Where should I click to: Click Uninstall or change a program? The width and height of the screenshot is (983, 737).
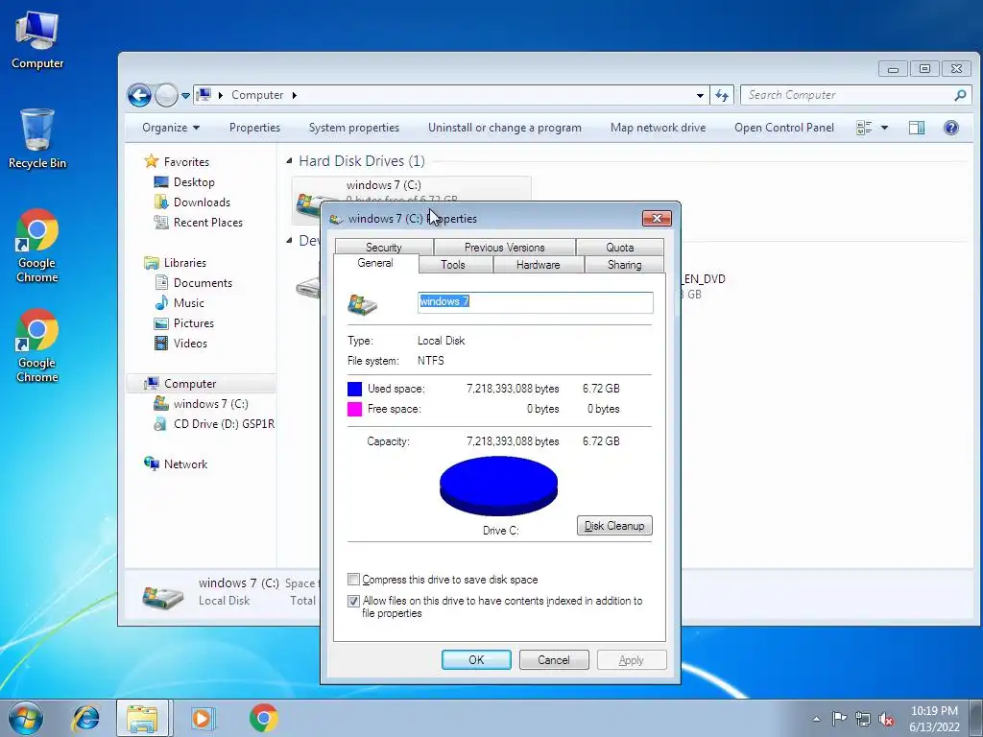tap(505, 128)
